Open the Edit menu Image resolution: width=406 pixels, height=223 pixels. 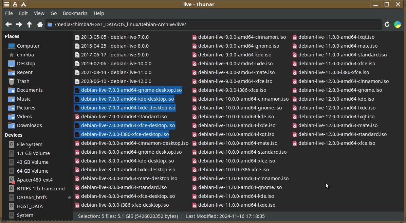pyautogui.click(x=23, y=13)
